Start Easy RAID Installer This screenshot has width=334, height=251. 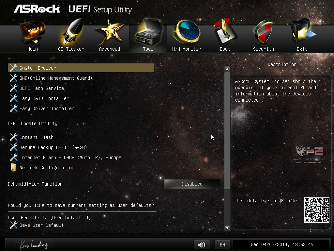pos(44,98)
